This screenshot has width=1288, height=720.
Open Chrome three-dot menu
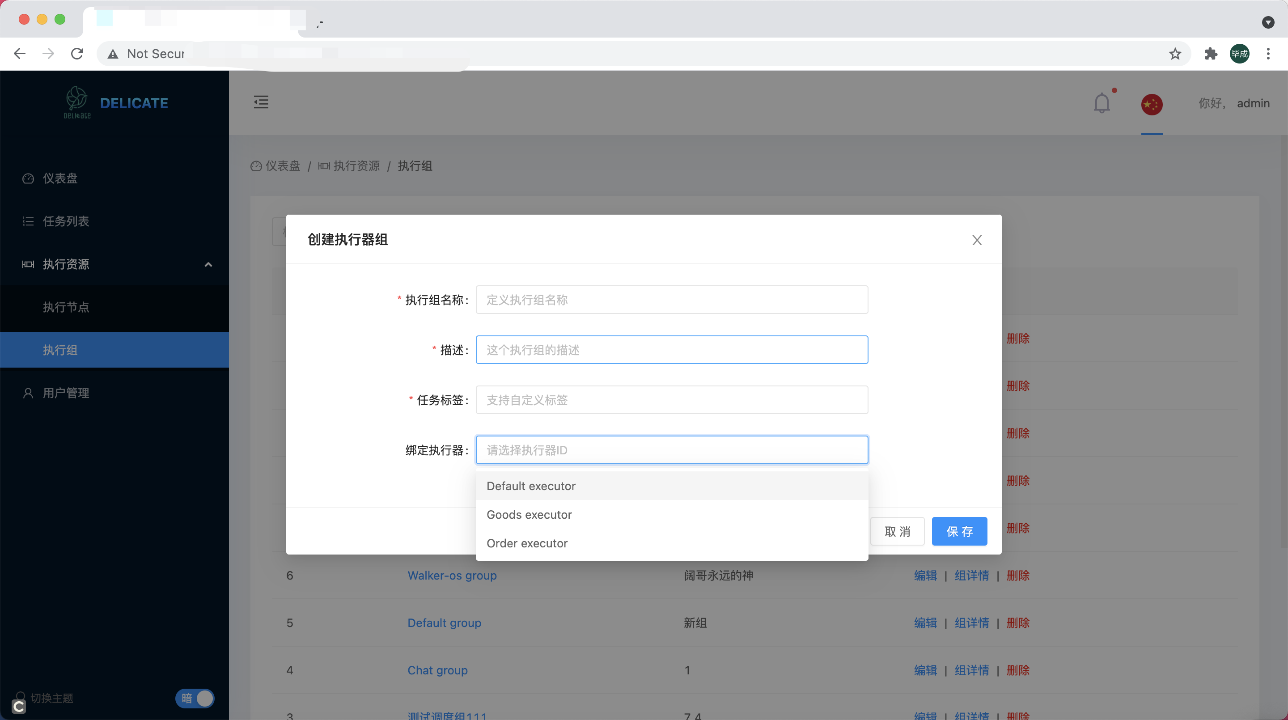pyautogui.click(x=1268, y=54)
